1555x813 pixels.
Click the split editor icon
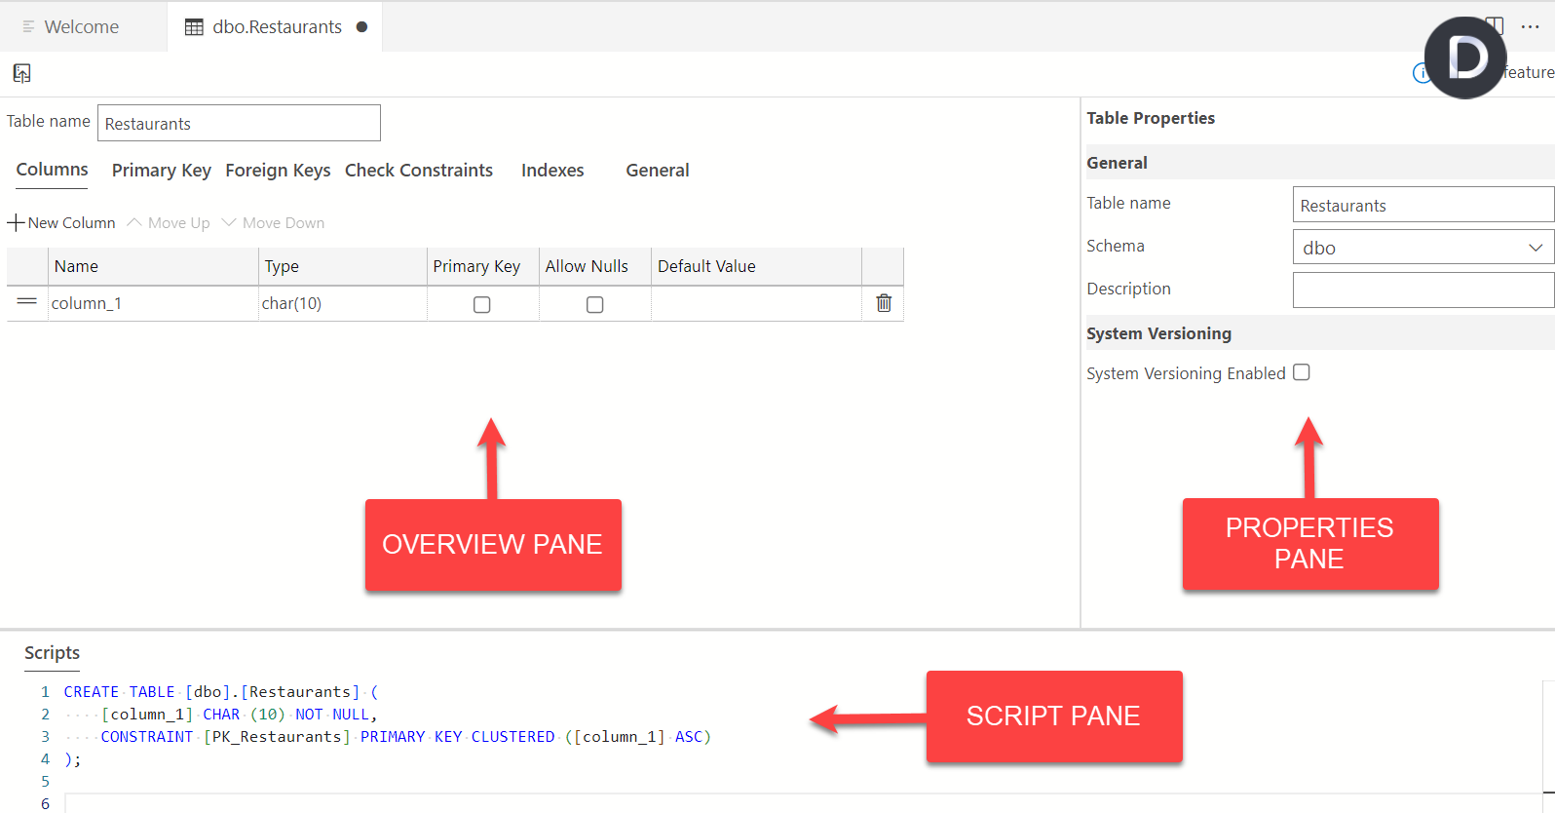coord(1496,26)
